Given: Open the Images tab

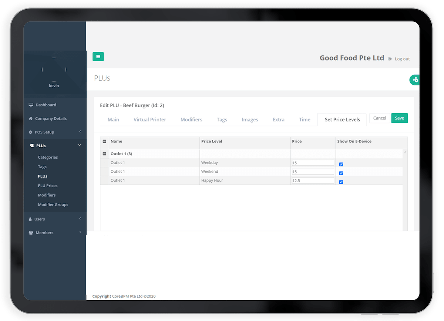Looking at the screenshot, I should (x=250, y=119).
